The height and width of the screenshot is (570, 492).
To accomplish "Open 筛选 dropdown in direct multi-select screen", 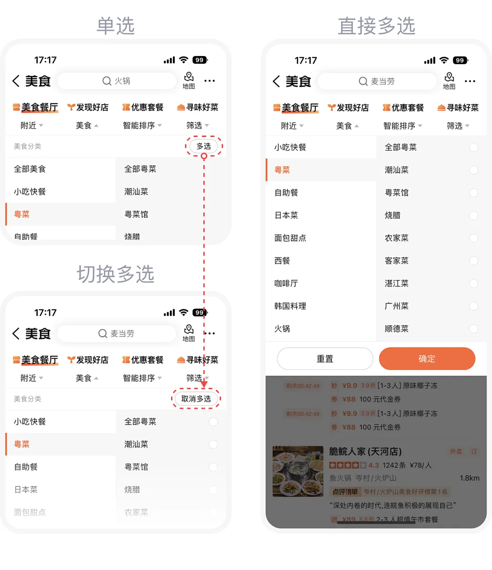I will pos(458,126).
